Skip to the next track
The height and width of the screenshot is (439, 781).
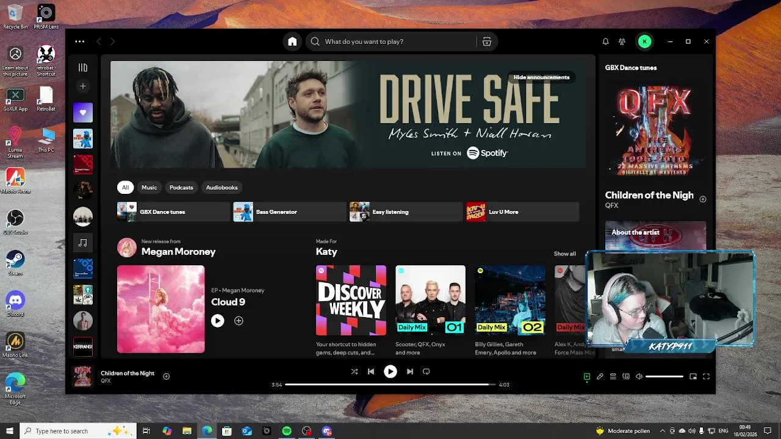pos(410,371)
